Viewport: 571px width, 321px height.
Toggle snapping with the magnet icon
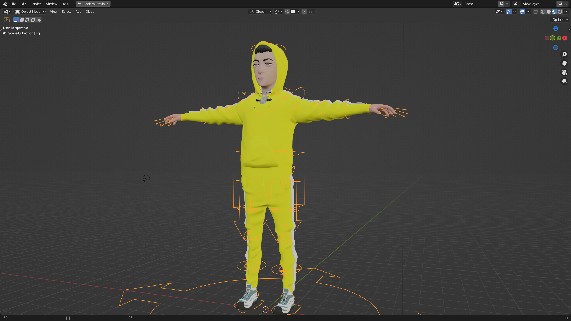click(287, 12)
